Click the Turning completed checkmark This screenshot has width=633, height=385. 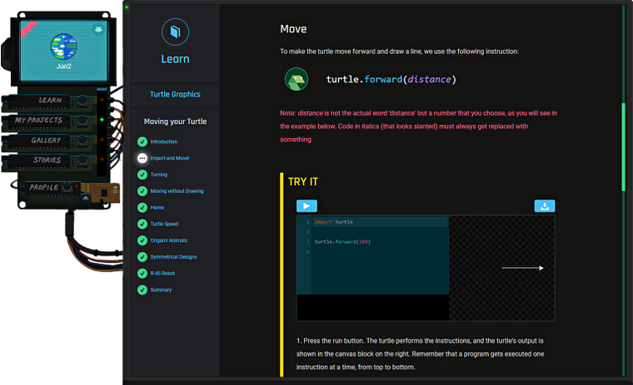click(142, 175)
